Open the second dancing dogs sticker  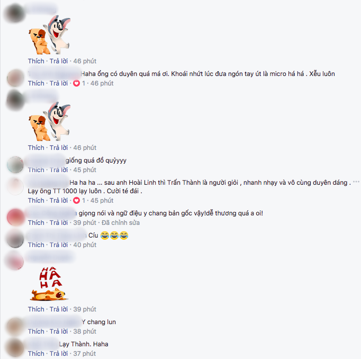(x=50, y=121)
